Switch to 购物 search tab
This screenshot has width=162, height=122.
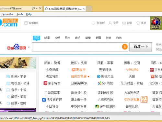pos(119,38)
